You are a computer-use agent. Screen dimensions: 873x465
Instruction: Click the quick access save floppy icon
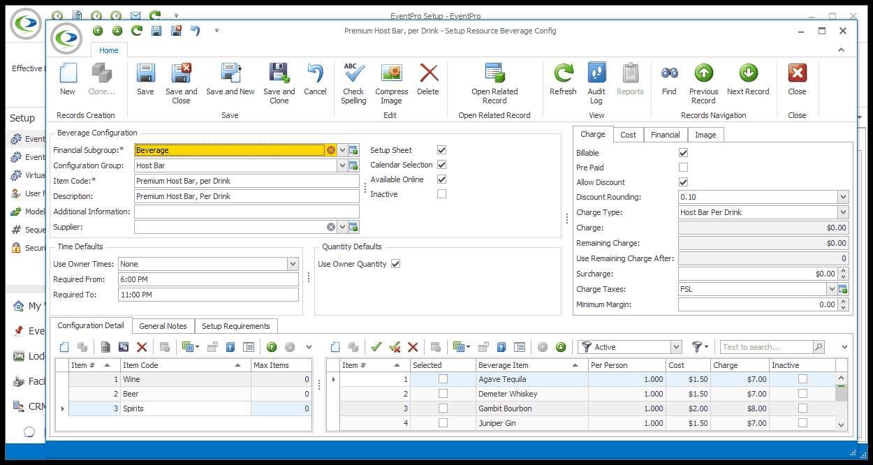[x=156, y=31]
